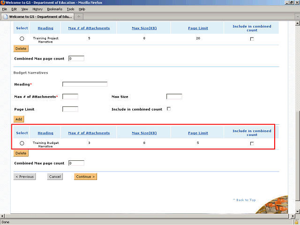
Task: Tick the Training Project Narrative combined count checkbox
Action: point(252,39)
